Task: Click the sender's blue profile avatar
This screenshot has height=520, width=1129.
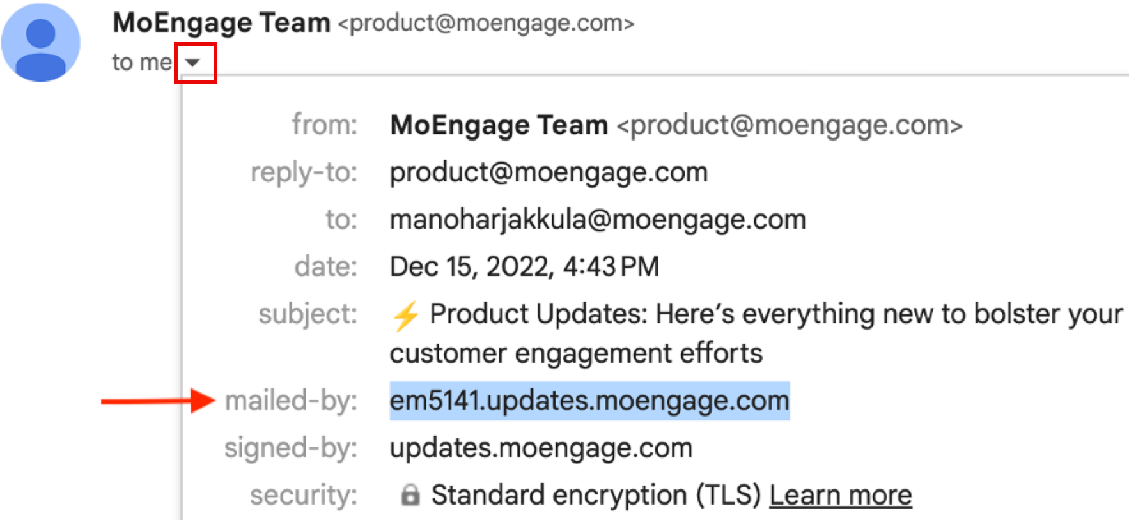Action: pyautogui.click(x=41, y=42)
